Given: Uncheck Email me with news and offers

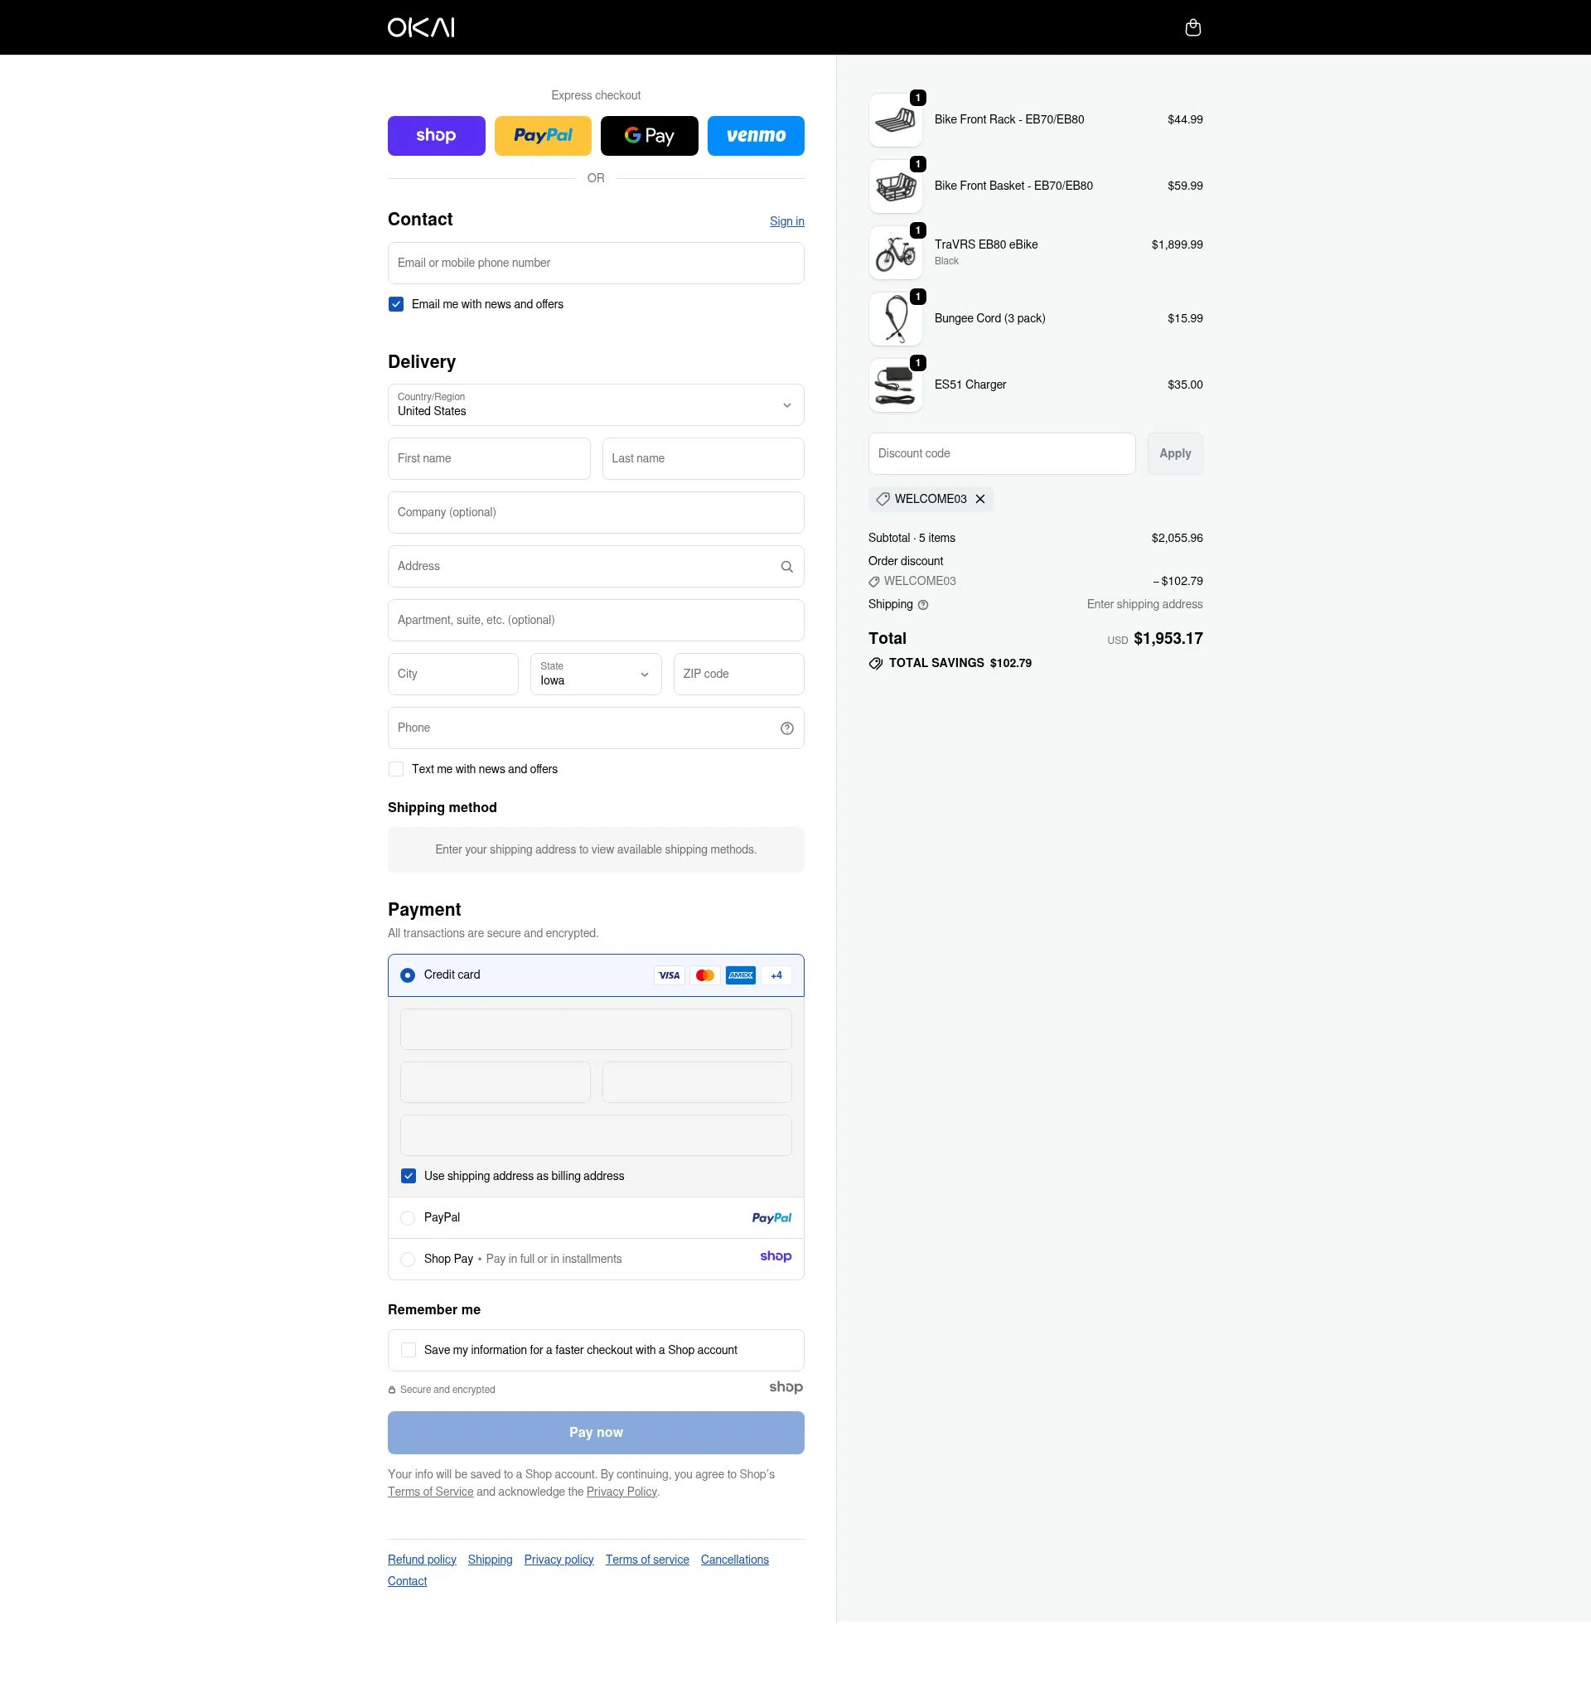Looking at the screenshot, I should (395, 303).
